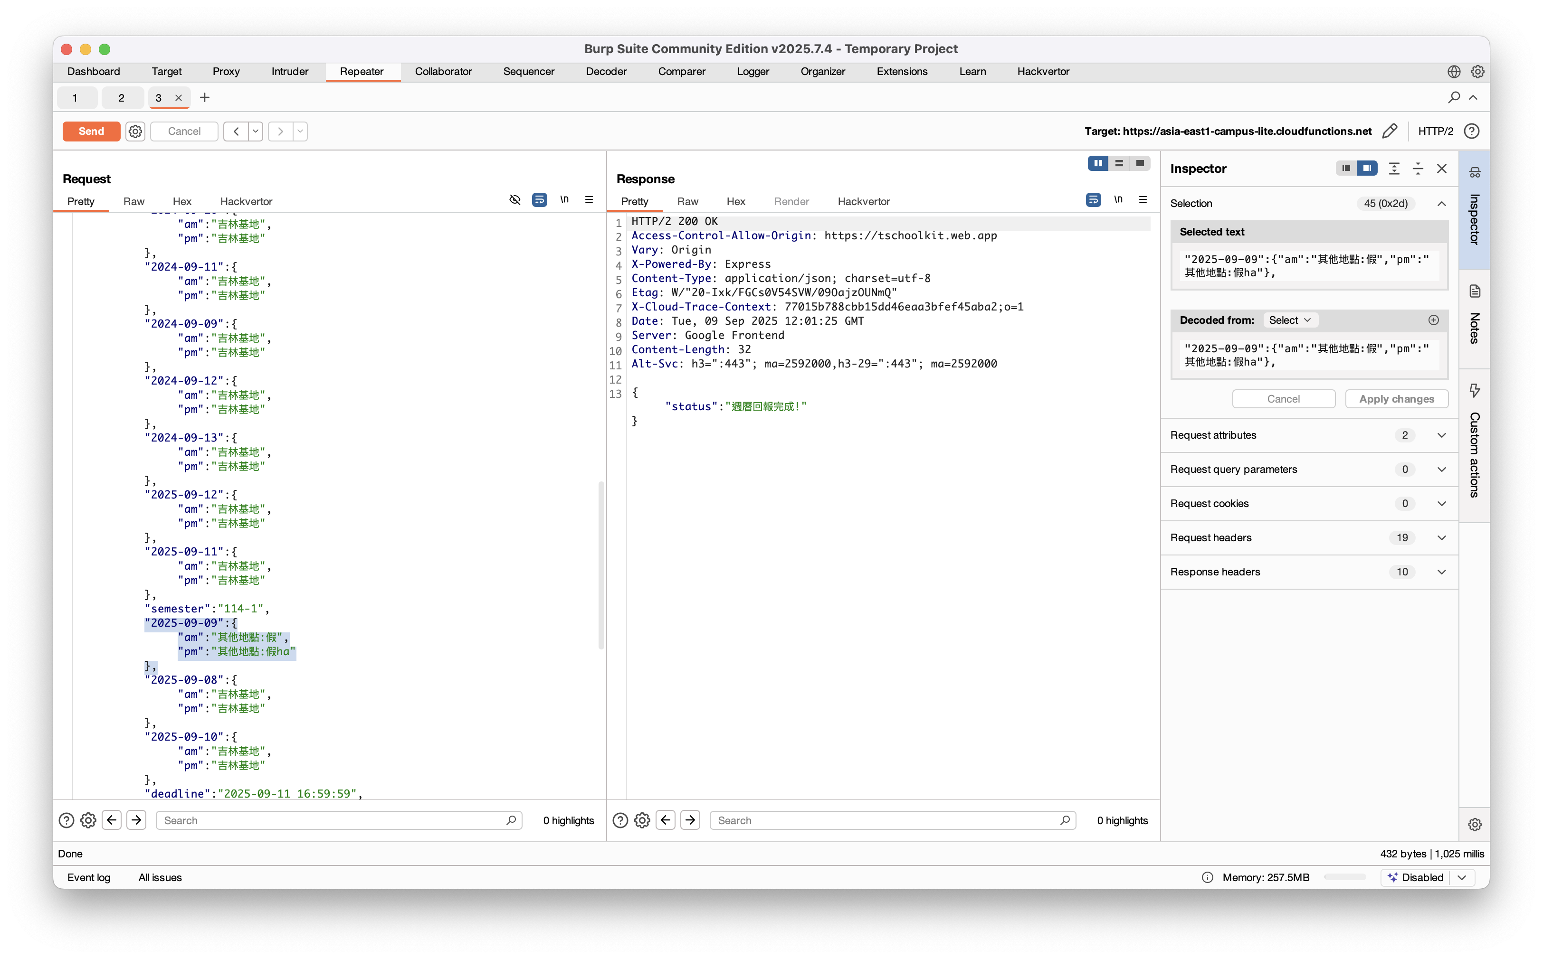Select top-bottom split layout view
This screenshot has height=959, width=1543.
[1119, 164]
